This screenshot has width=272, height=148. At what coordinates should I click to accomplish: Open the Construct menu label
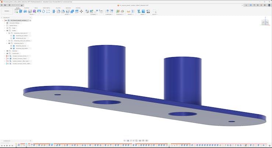tap(119, 14)
